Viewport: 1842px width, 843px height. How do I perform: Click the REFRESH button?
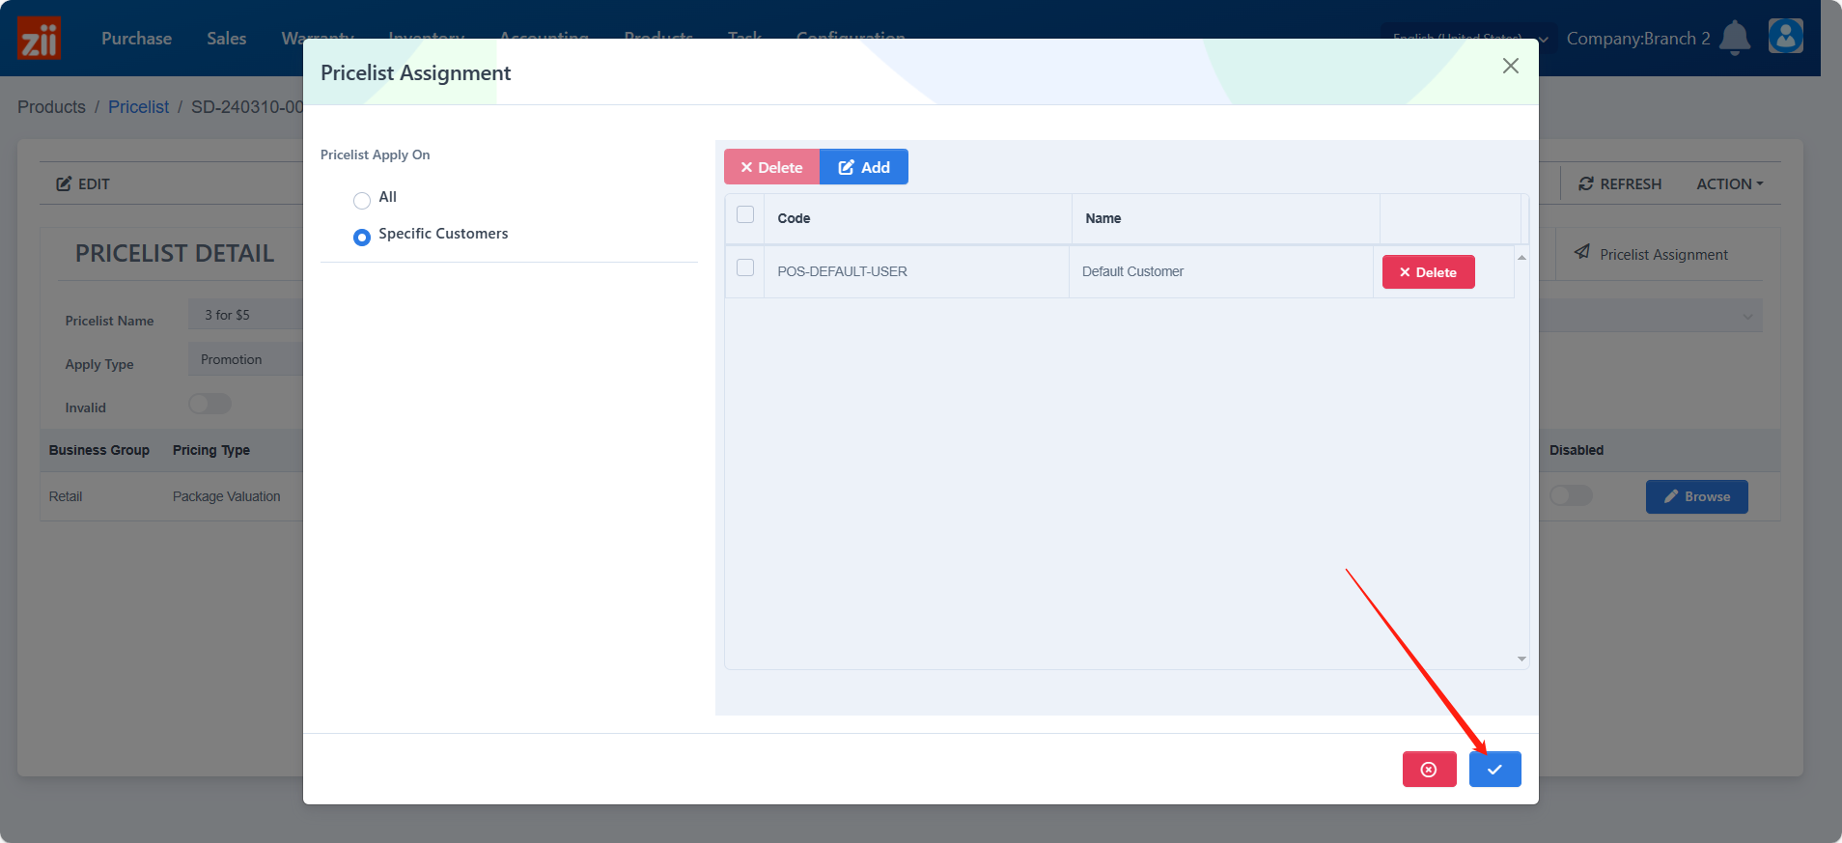coord(1620,183)
